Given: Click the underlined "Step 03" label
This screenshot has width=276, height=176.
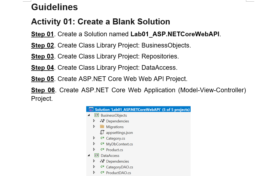Looking at the screenshot, I should click(x=42, y=56).
